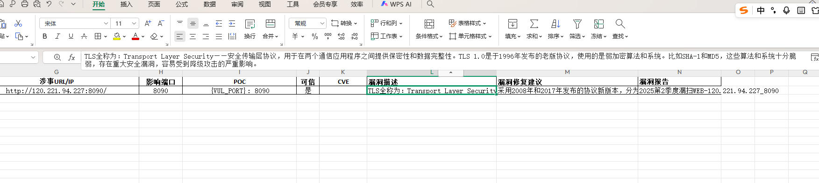Image resolution: width=819 pixels, height=183 pixels.
Task: Click the Fill (填充) icon
Action: 513,24
